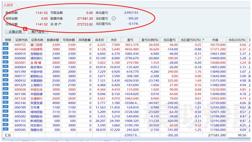
Task: Select stock code 601328
Action: 20,99
